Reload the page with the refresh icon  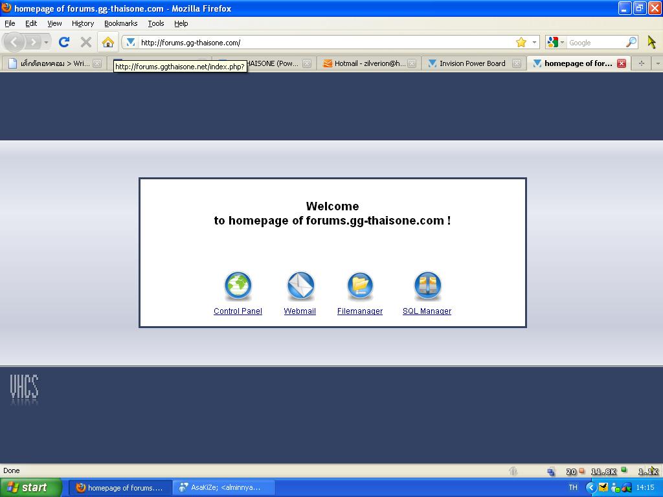[64, 42]
